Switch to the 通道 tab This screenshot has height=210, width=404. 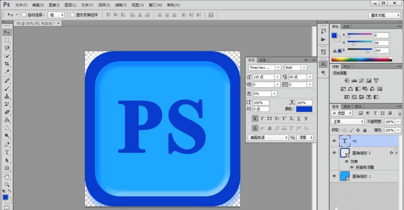pos(347,107)
